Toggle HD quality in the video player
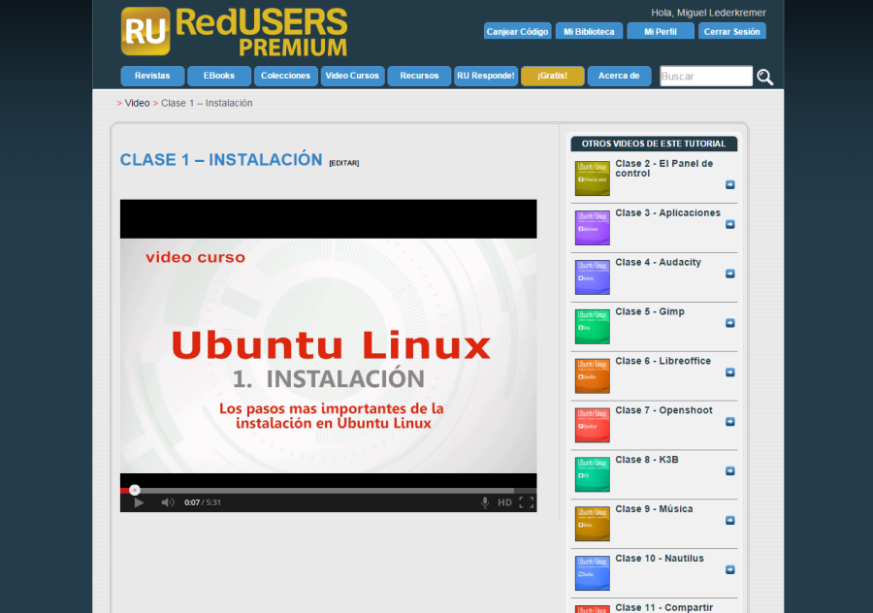This screenshot has width=873, height=613. pos(503,501)
